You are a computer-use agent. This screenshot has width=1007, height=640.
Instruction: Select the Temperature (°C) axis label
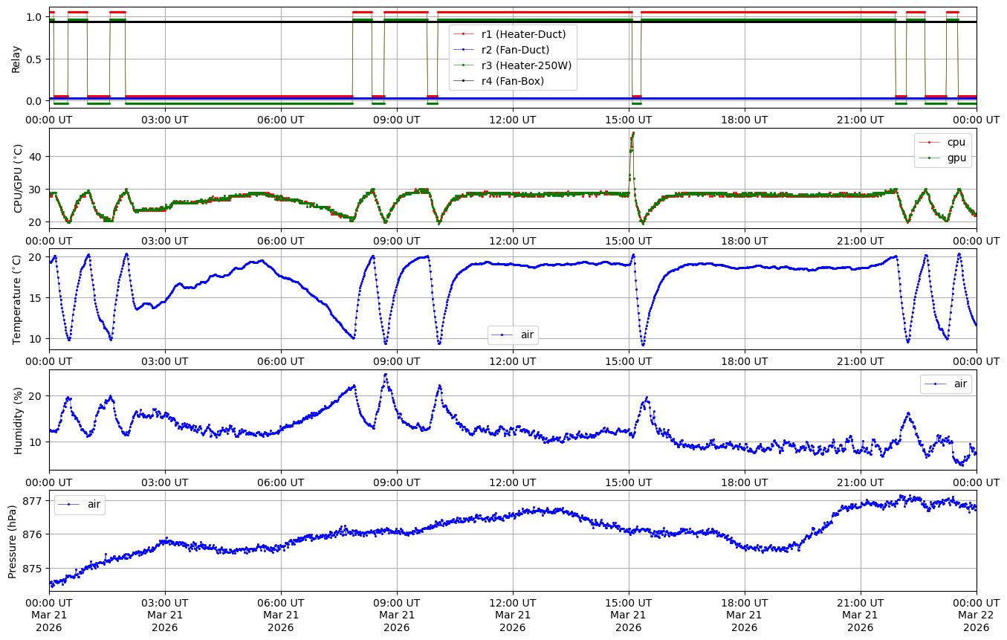[16, 299]
